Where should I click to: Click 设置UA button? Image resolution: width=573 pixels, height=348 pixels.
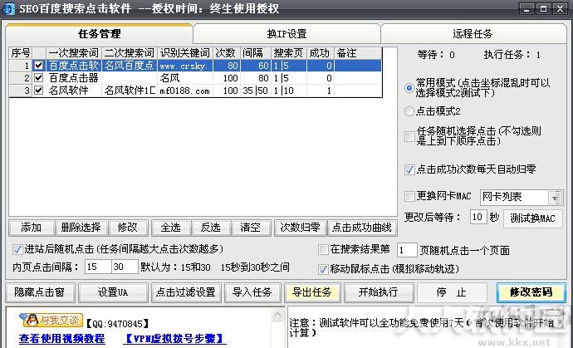click(113, 292)
